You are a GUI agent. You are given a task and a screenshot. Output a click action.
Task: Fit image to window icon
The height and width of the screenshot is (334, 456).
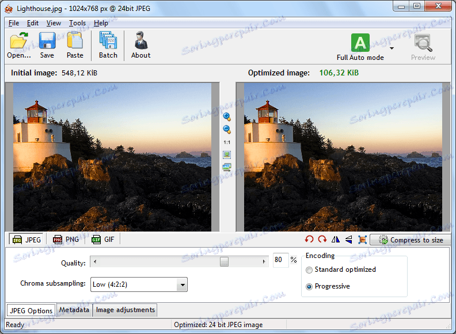227,154
